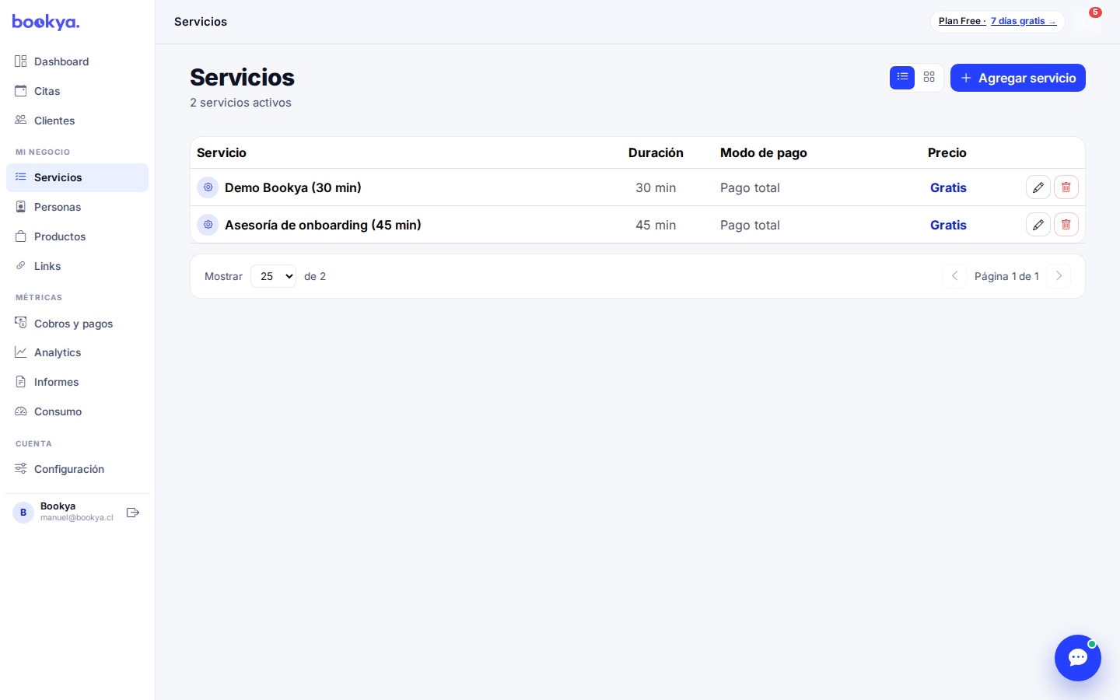1120x700 pixels.
Task: Switch to grid view
Action: tap(929, 78)
